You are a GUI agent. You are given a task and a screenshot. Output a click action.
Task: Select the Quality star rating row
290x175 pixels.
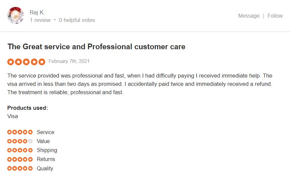point(30,168)
